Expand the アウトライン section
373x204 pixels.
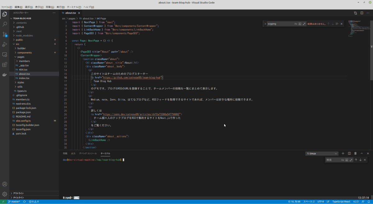(34, 193)
